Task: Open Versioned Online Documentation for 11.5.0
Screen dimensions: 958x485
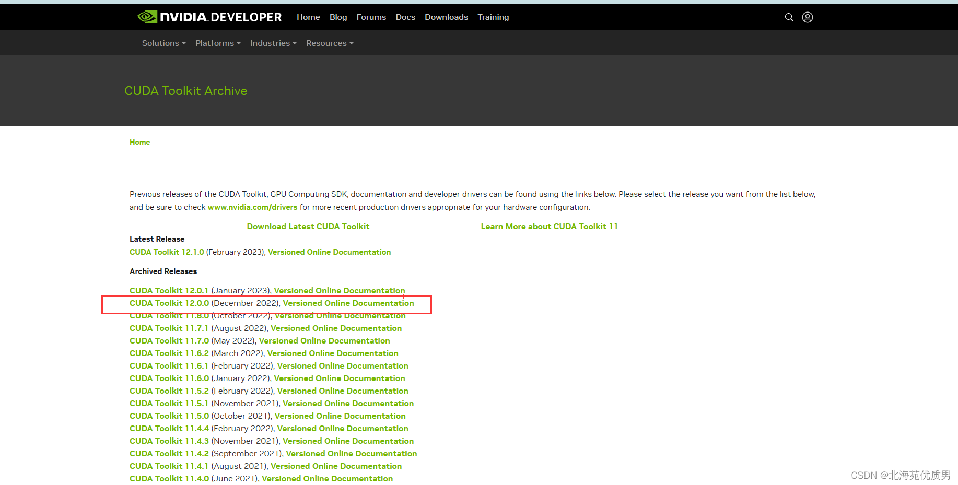Action: click(x=340, y=416)
